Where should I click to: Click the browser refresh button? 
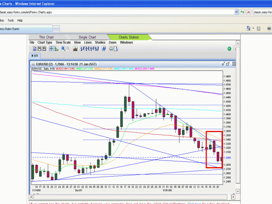242,12
